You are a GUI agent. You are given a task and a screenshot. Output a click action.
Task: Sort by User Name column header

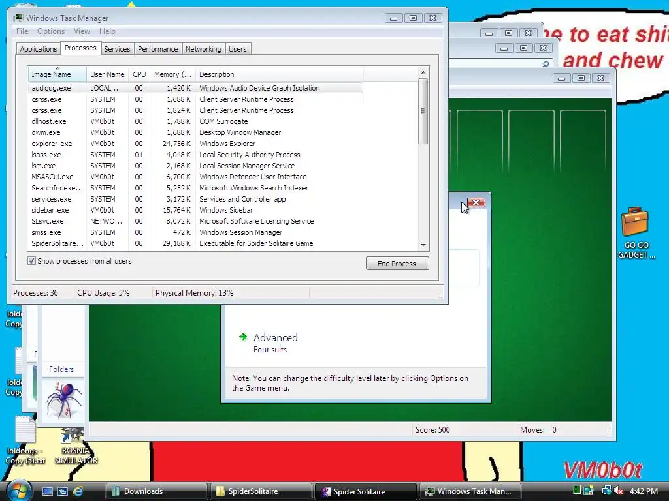point(107,74)
